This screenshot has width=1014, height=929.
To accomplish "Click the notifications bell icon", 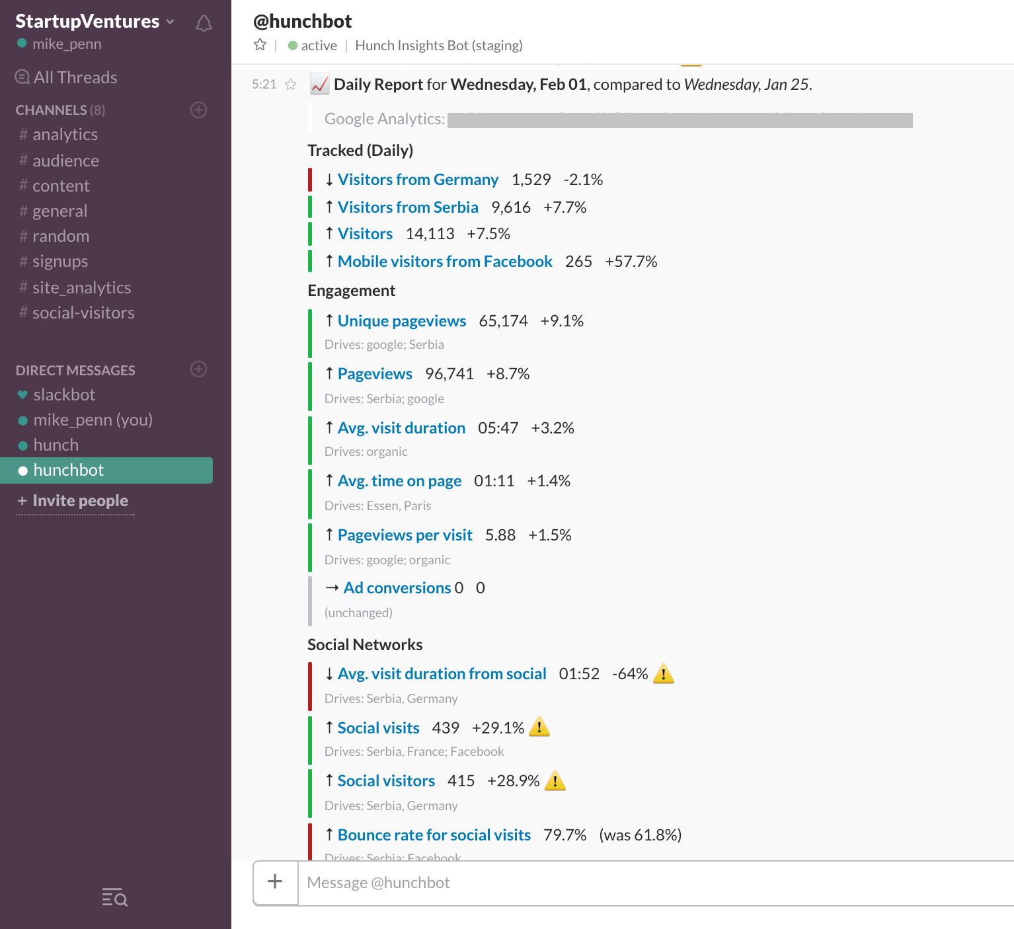I will pos(204,24).
